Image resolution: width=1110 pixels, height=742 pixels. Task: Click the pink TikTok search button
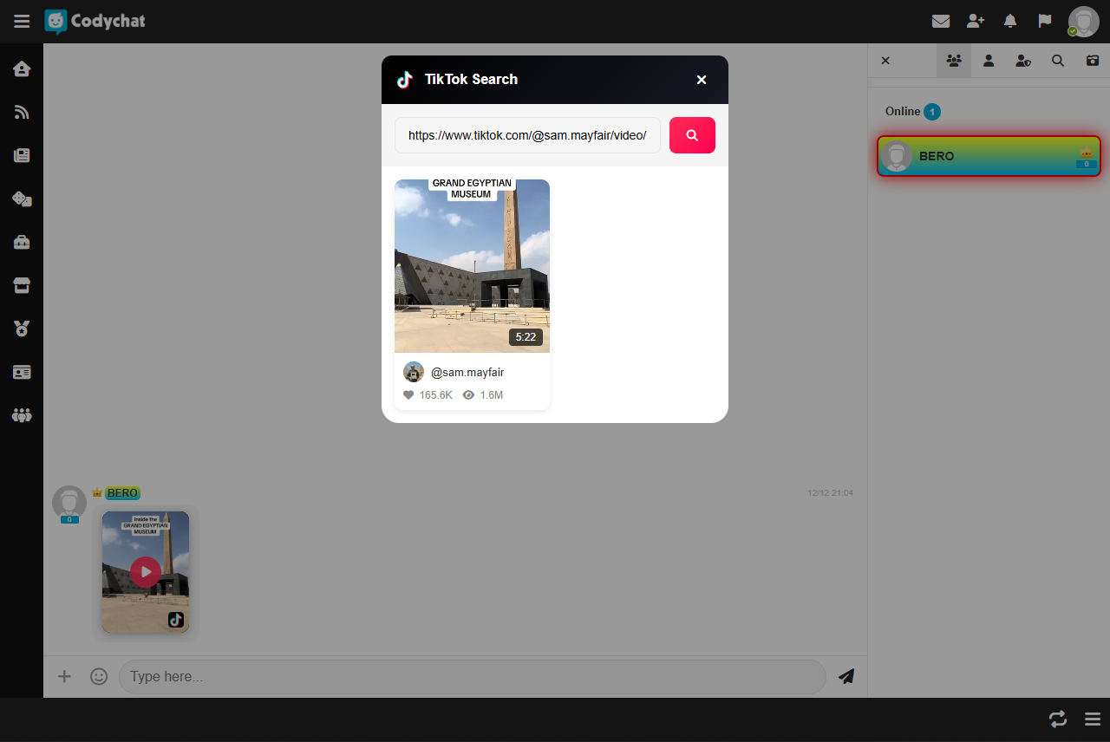[692, 135]
